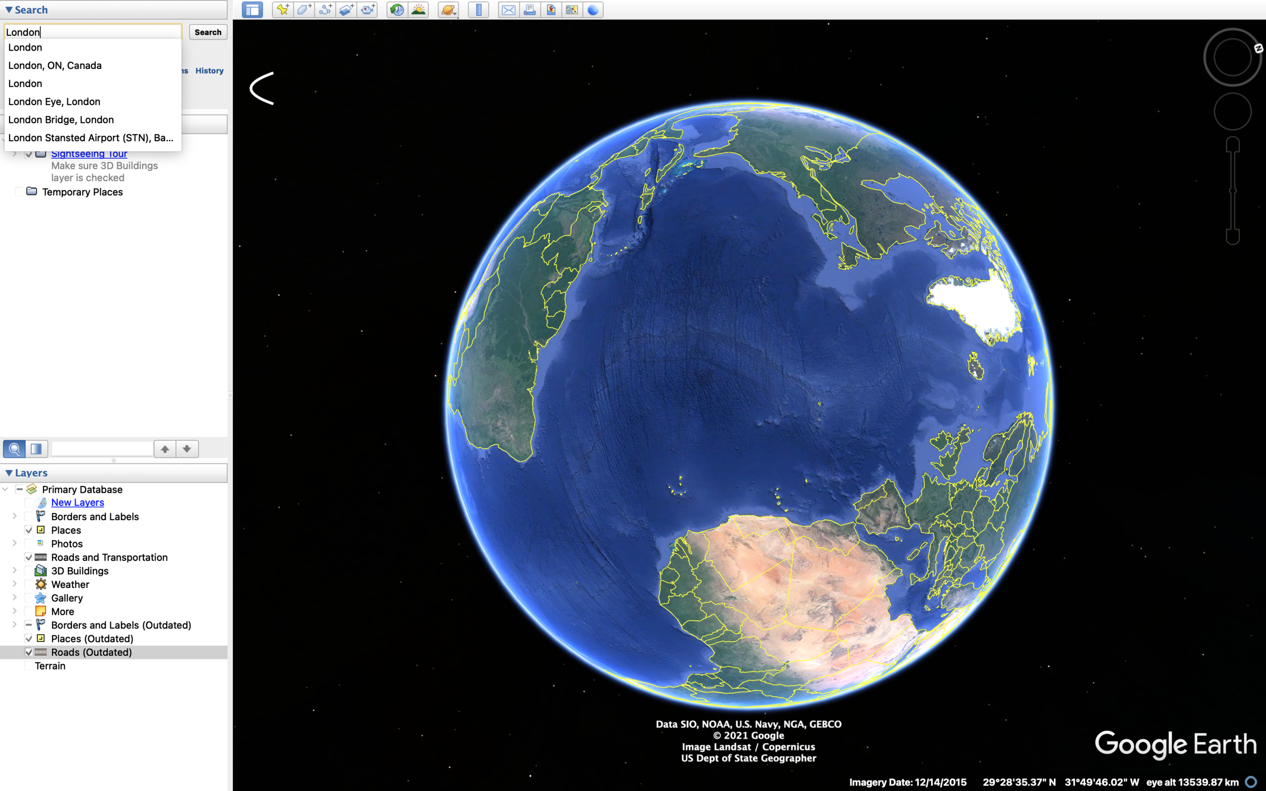The width and height of the screenshot is (1266, 791).
Task: Click the streaming status circle in the status bar
Action: [1251, 782]
